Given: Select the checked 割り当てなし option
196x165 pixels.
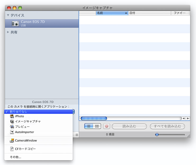Looking at the screenshot, I should pyautogui.click(x=19, y=112).
